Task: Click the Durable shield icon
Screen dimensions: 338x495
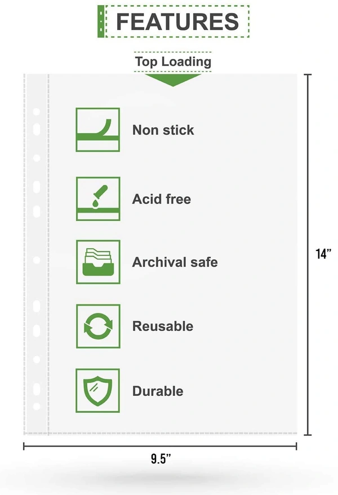Action: [x=98, y=390]
